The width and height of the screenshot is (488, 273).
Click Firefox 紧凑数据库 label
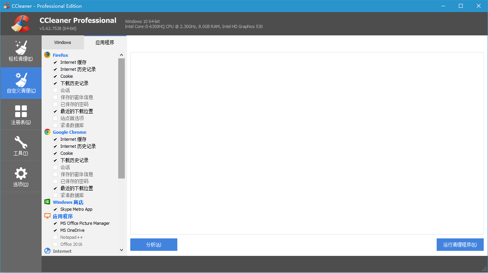72,125
